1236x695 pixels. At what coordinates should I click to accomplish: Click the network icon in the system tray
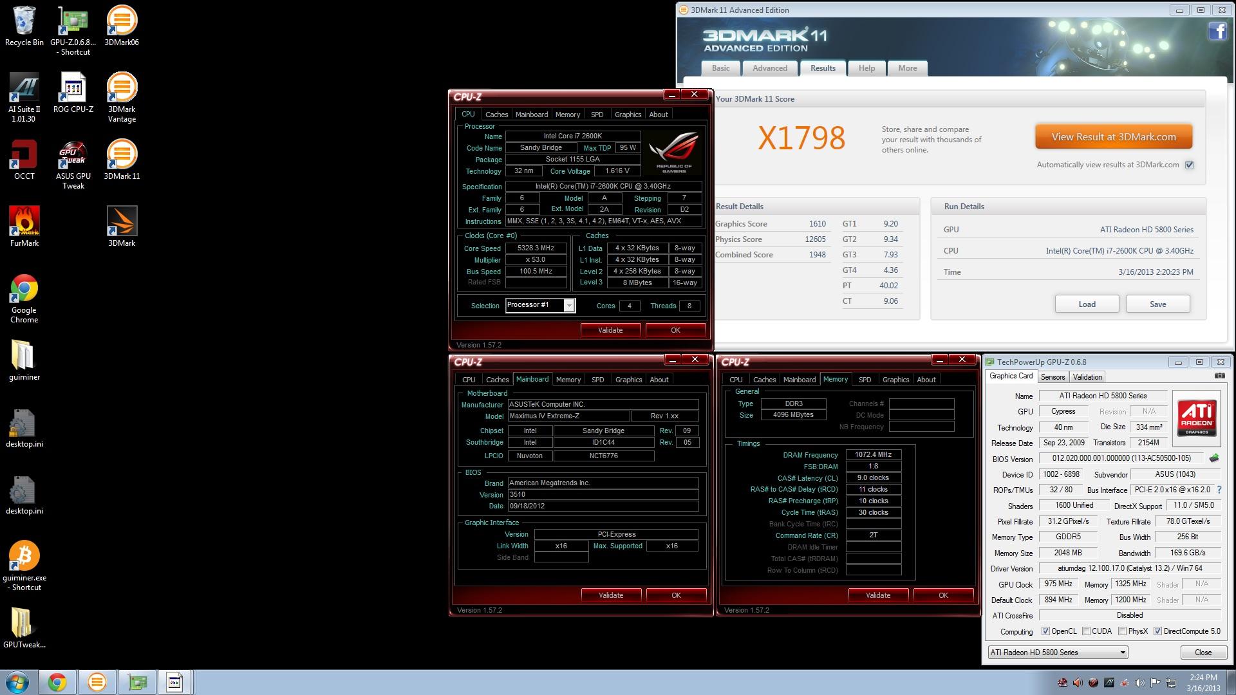(x=1171, y=683)
